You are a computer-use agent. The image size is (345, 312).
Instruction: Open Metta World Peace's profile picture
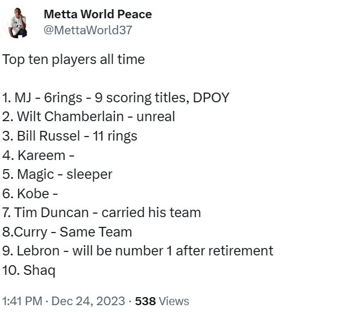pos(18,23)
